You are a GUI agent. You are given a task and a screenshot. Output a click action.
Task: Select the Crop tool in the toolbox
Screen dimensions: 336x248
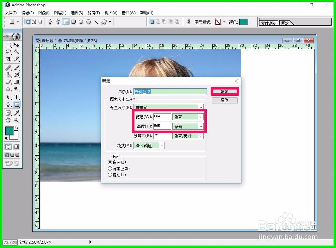click(x=8, y=59)
